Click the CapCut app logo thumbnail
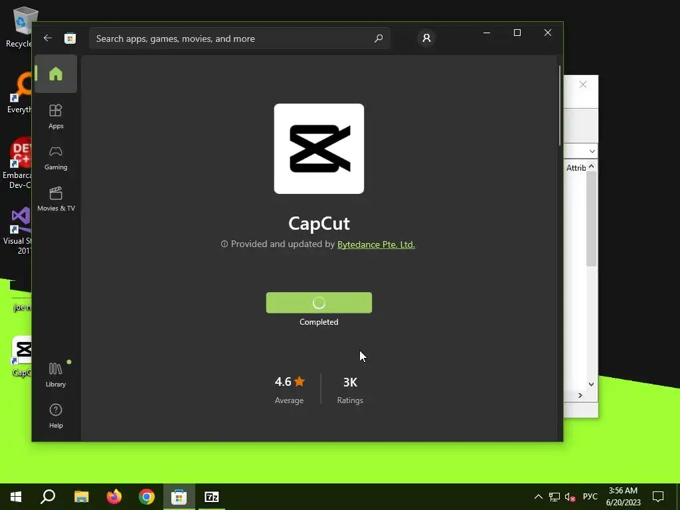 point(319,149)
